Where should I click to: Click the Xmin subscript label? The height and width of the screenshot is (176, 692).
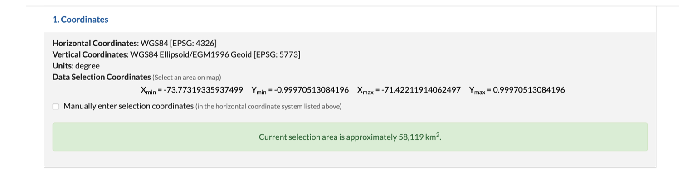148,91
